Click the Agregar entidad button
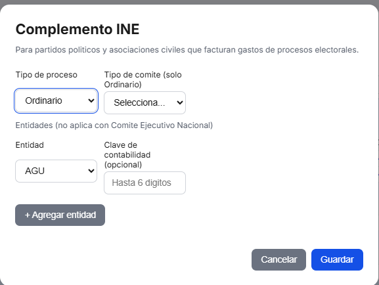The height and width of the screenshot is (285, 379). (60, 215)
